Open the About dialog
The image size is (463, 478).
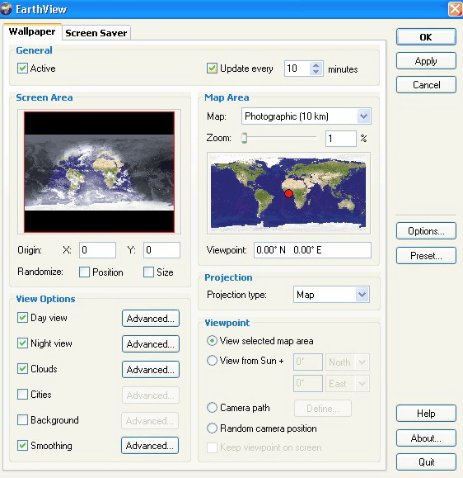tap(426, 438)
